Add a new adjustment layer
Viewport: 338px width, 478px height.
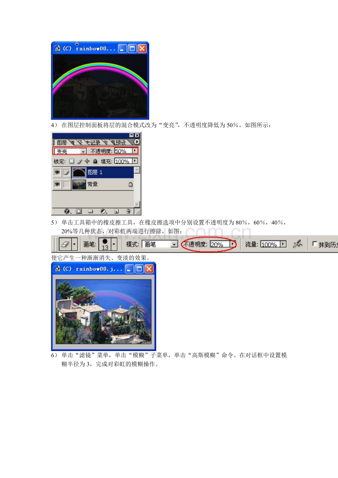coord(104,211)
